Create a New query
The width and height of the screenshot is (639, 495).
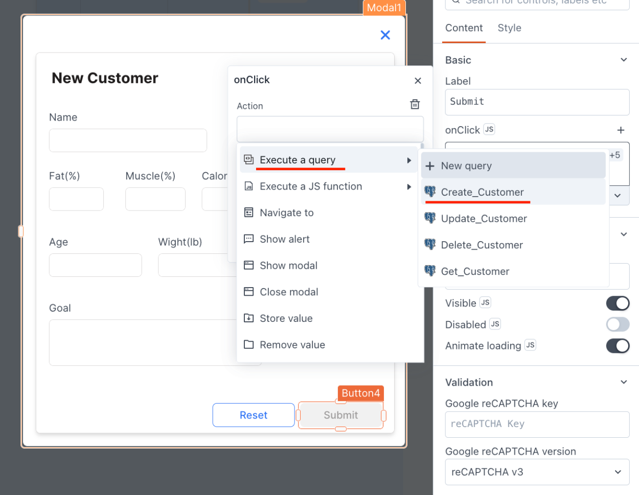(513, 166)
